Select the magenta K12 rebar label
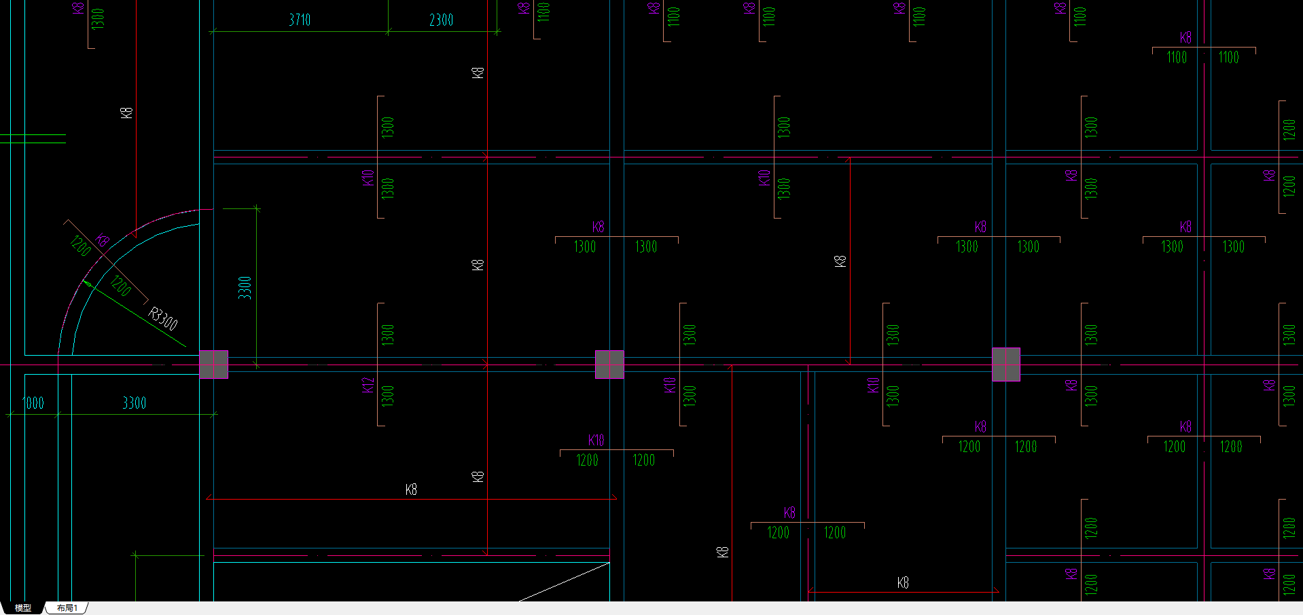Viewport: 1303px width, 615px height. 368,385
